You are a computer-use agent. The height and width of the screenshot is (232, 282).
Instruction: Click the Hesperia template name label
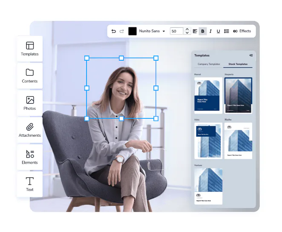229,74
